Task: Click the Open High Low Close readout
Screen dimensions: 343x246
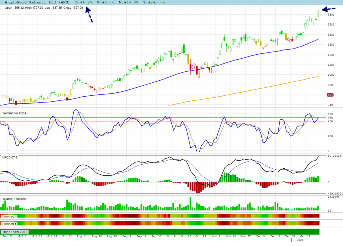Action: click(44, 7)
